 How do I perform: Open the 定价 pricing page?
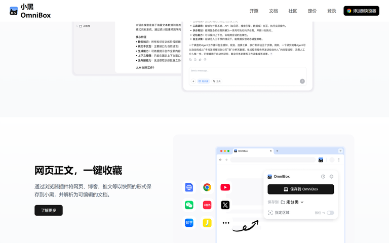pyautogui.click(x=312, y=11)
